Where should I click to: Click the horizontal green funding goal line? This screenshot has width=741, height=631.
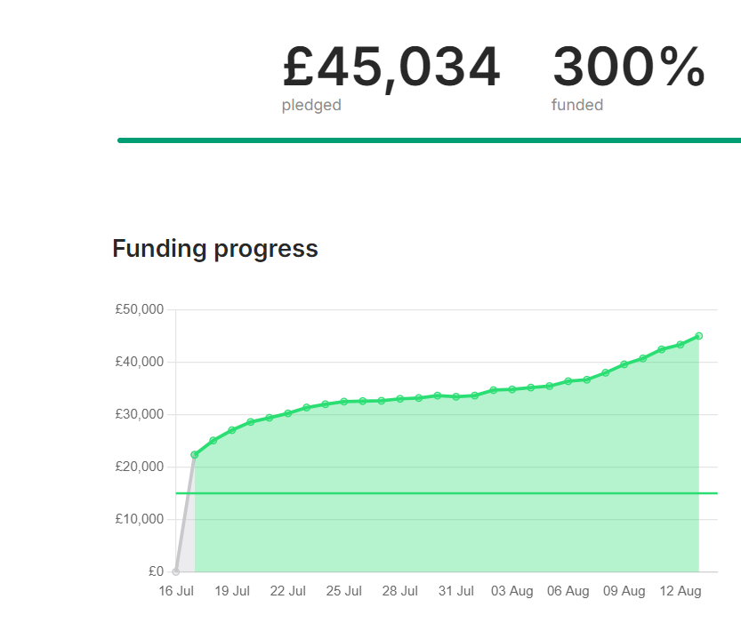445,493
